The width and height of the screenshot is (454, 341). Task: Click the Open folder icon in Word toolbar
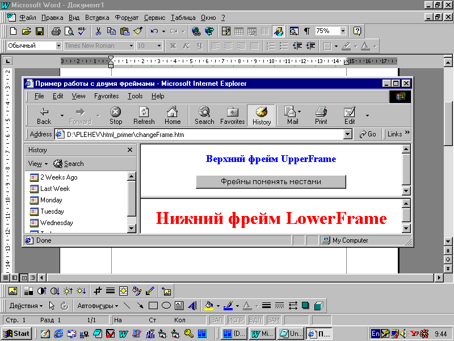click(x=26, y=31)
